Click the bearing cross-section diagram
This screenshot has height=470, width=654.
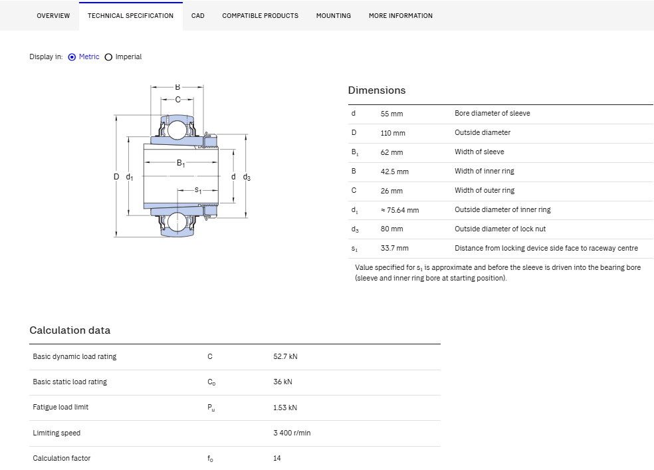[x=182, y=161]
